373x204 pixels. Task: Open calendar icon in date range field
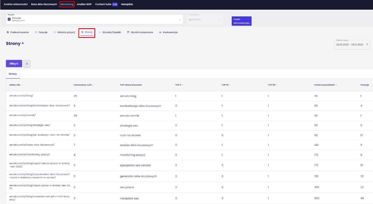point(367,44)
